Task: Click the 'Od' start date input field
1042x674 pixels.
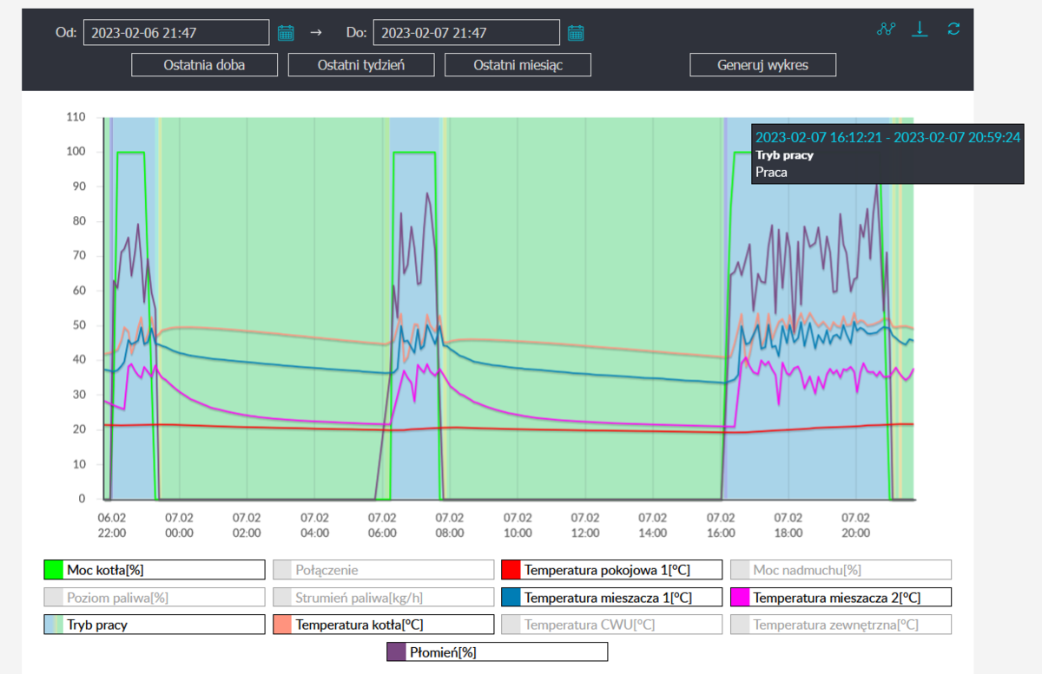Action: 176,33
